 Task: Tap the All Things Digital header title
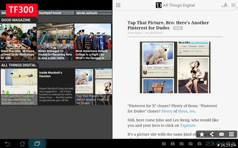[x=179, y=5]
